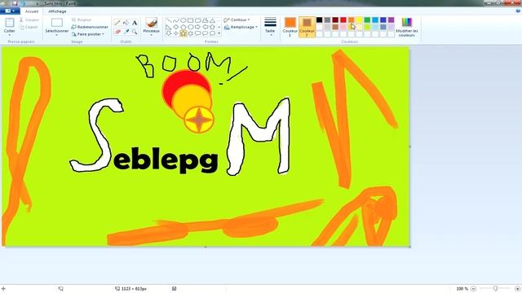Select the Fill with color bucket tool
The image size is (522, 293).
pyautogui.click(x=126, y=23)
